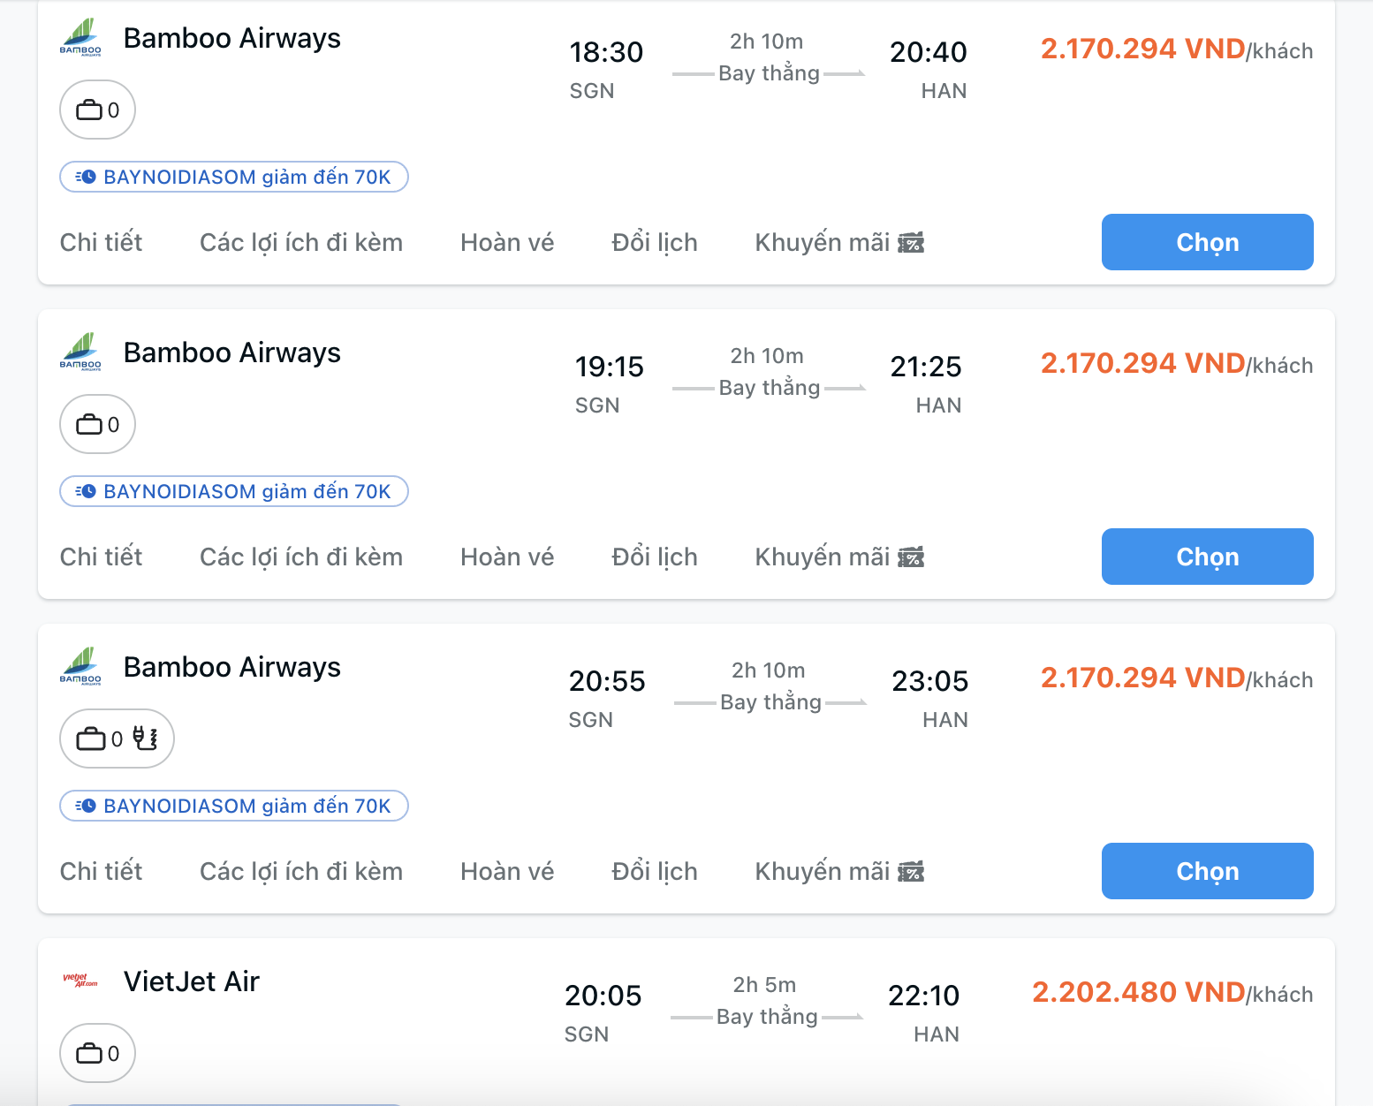Click BAYNOIDIASOM promo badge on 18:30 flight

[234, 177]
